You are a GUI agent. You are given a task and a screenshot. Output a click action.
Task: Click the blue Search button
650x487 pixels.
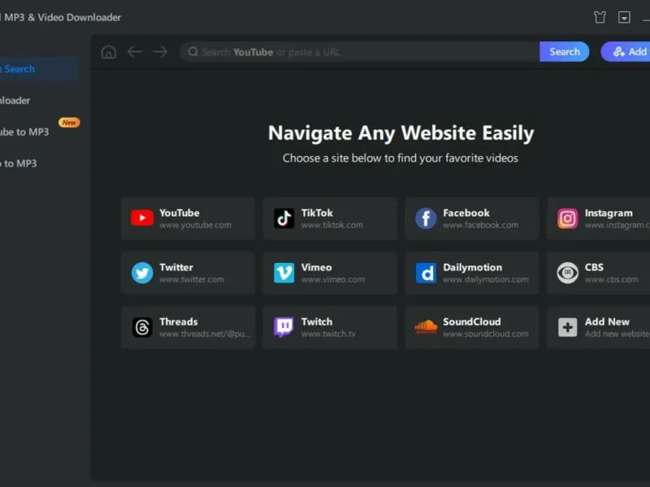pos(564,52)
